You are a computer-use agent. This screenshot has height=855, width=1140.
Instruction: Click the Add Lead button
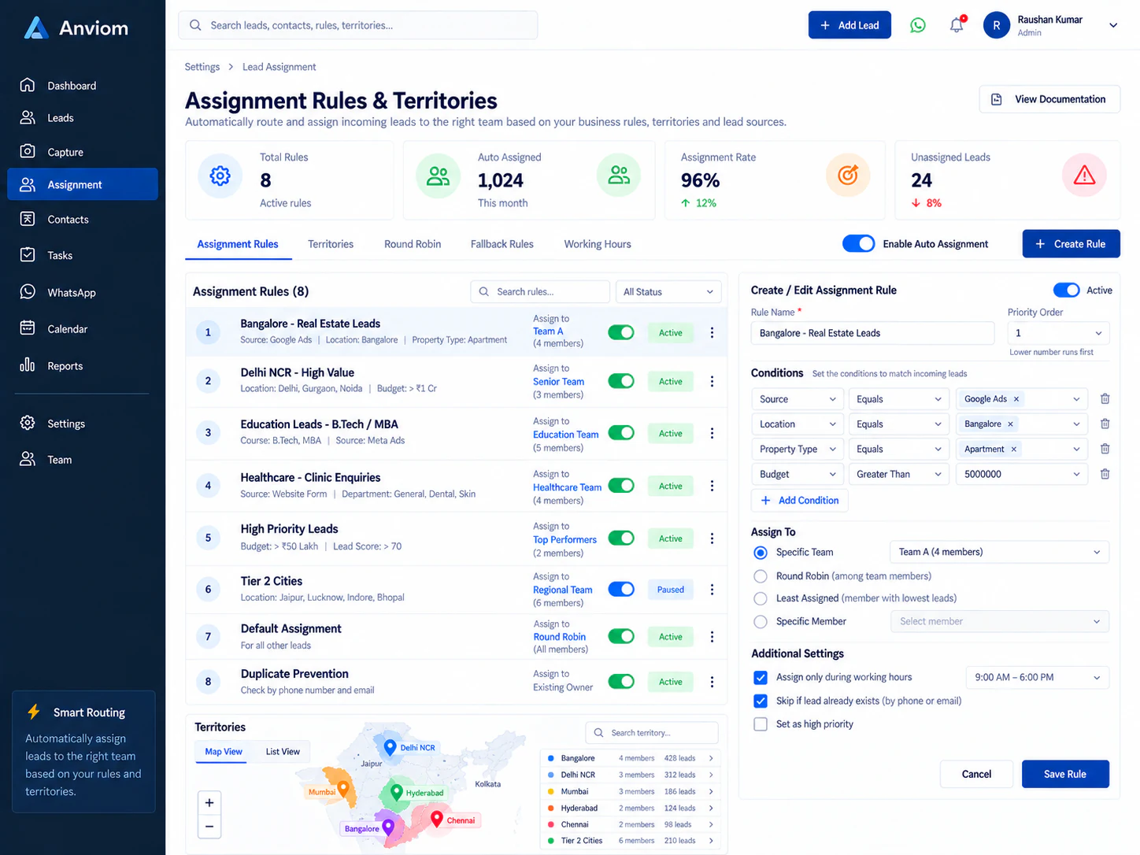point(849,25)
